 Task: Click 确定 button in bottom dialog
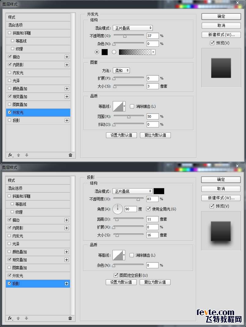221,180
